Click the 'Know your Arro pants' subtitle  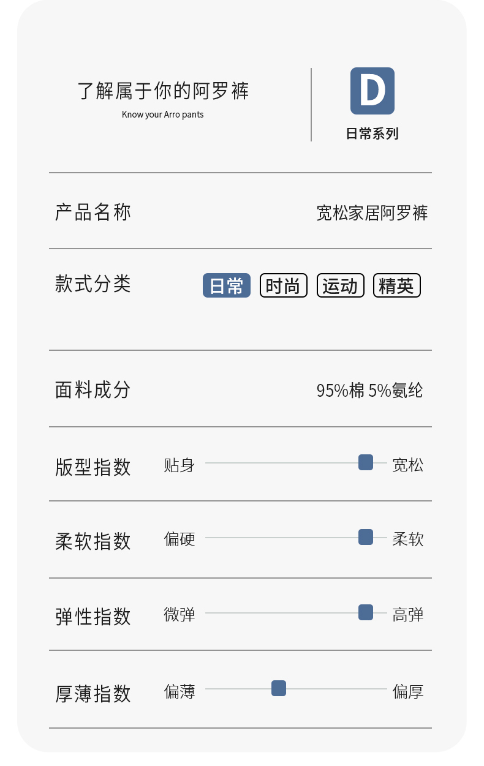click(162, 115)
